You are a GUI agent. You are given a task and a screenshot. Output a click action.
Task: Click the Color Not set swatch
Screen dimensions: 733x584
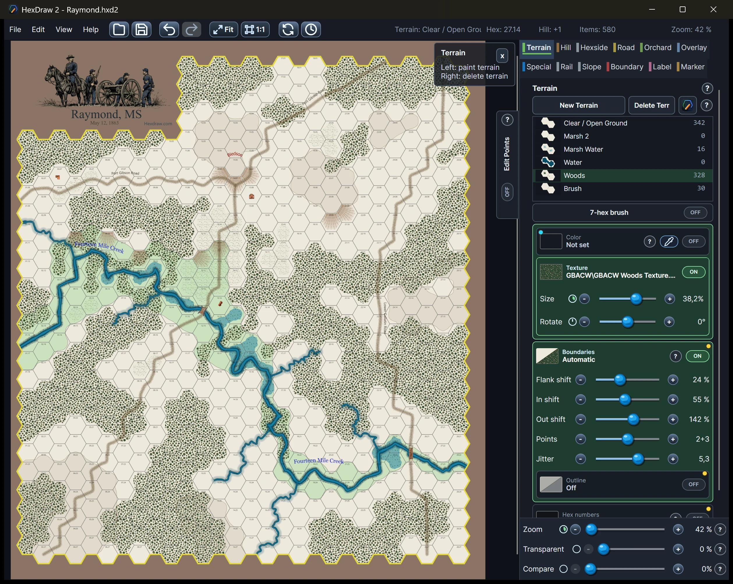coord(550,241)
